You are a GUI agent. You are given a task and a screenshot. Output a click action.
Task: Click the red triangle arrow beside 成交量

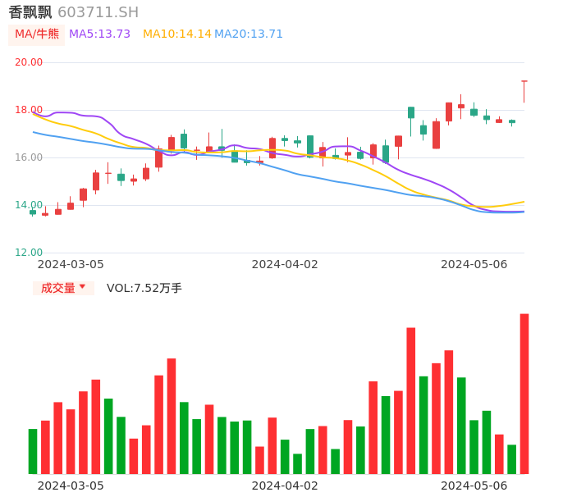[x=82, y=287]
